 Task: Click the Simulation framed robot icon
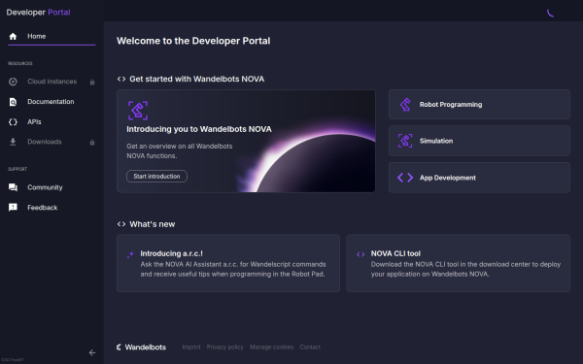click(405, 141)
